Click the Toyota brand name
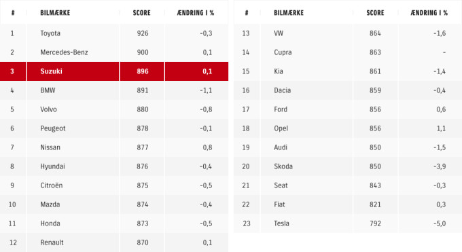This screenshot has width=462, height=252. 50,33
